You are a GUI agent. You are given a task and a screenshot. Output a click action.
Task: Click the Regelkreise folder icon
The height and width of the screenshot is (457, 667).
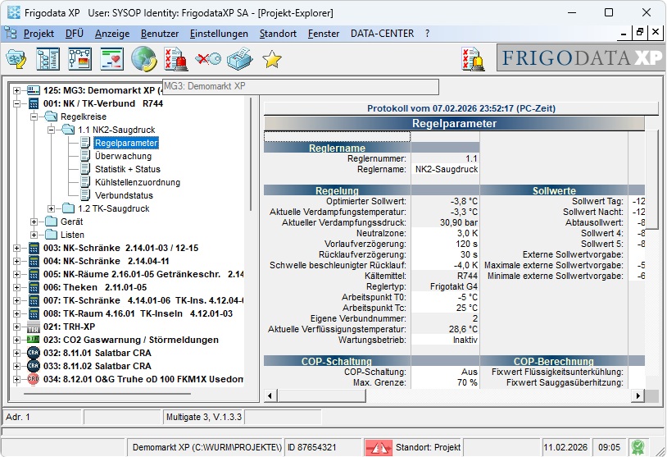(51, 117)
